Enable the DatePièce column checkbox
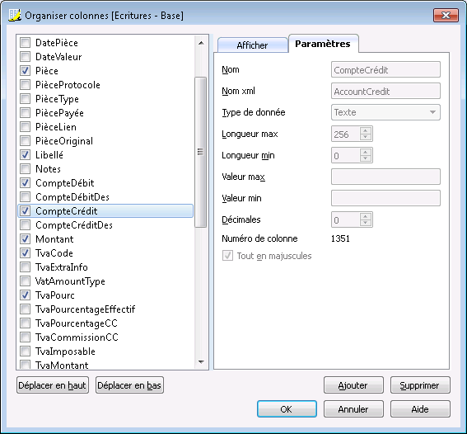Viewport: 467px width, 434px height. (x=25, y=43)
